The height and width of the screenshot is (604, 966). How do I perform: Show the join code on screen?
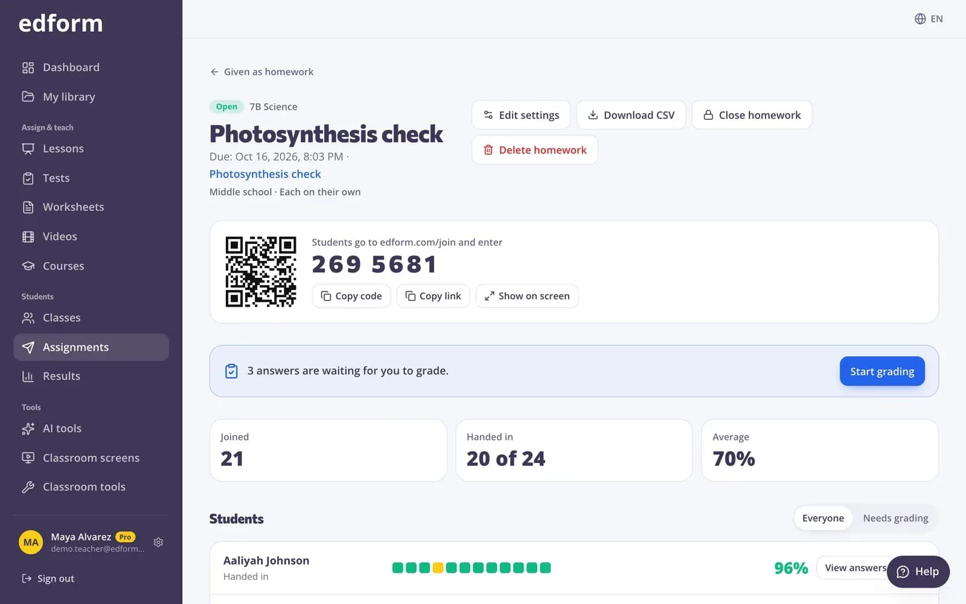point(527,296)
